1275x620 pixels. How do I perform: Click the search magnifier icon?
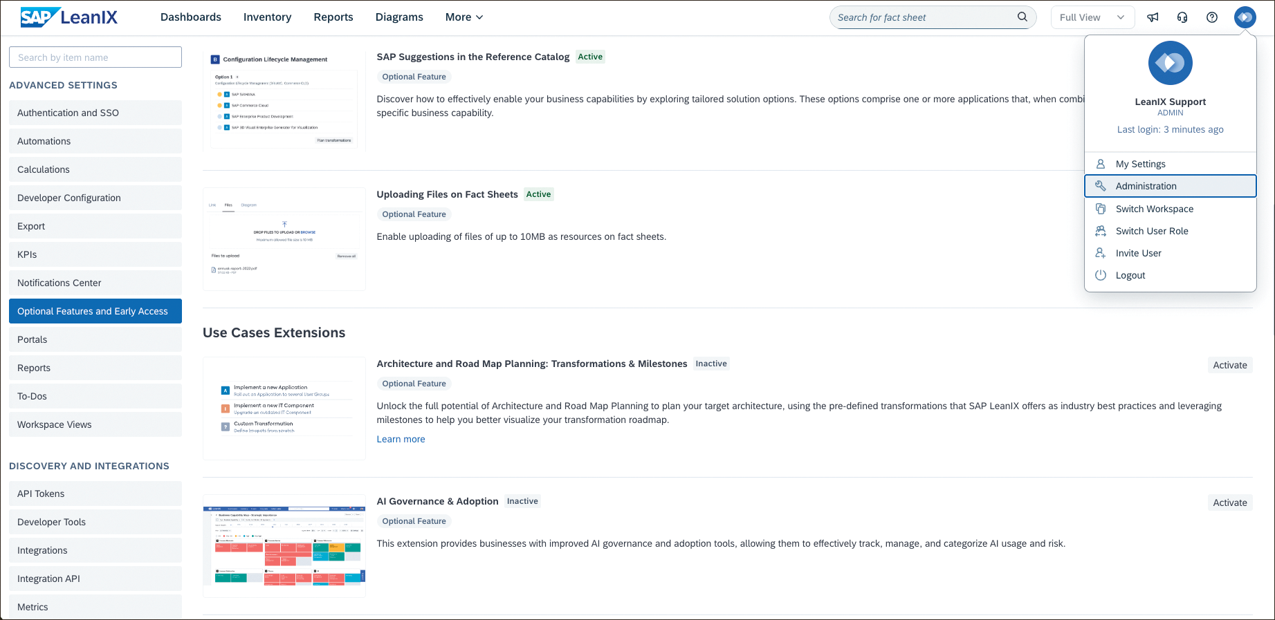(x=1022, y=17)
